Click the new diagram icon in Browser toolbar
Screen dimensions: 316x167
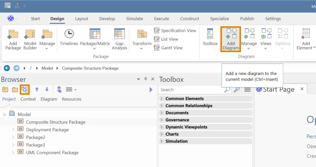[x=25, y=89]
